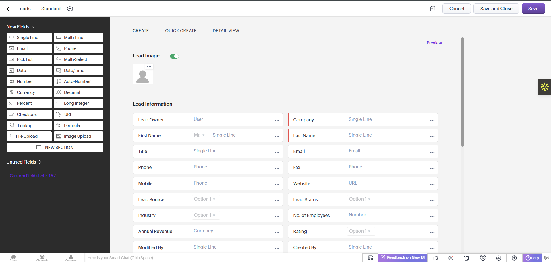
Task: Click the vertical scrollbar of layout canvas
Action: tap(463, 92)
